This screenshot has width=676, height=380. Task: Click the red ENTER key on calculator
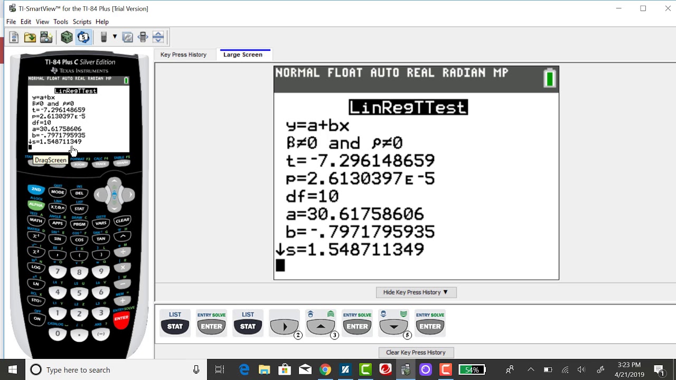point(121,318)
